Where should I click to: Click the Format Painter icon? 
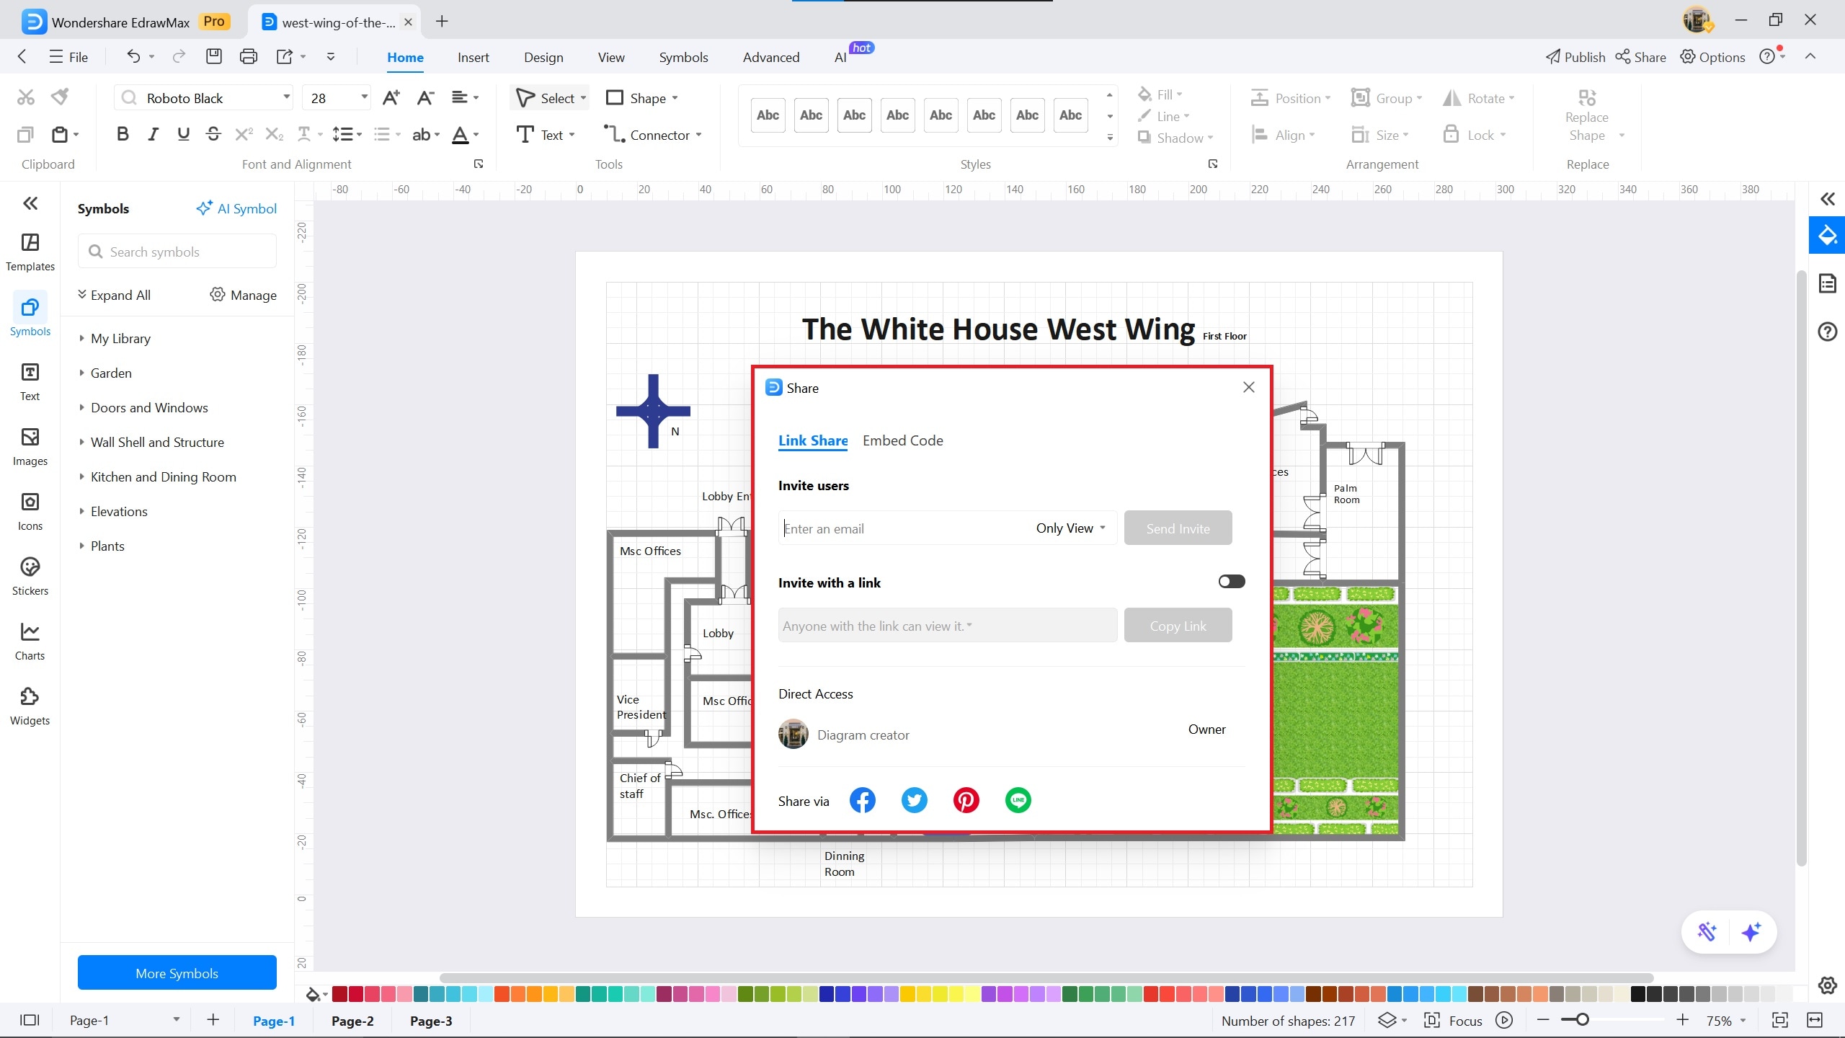(x=61, y=97)
